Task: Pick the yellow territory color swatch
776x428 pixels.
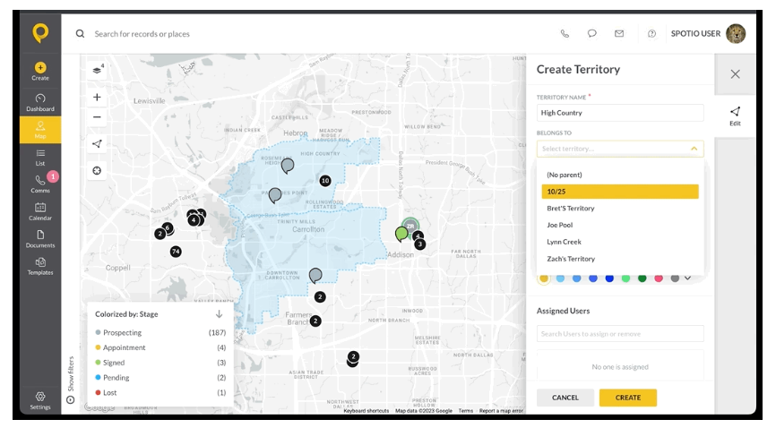Action: (x=544, y=278)
